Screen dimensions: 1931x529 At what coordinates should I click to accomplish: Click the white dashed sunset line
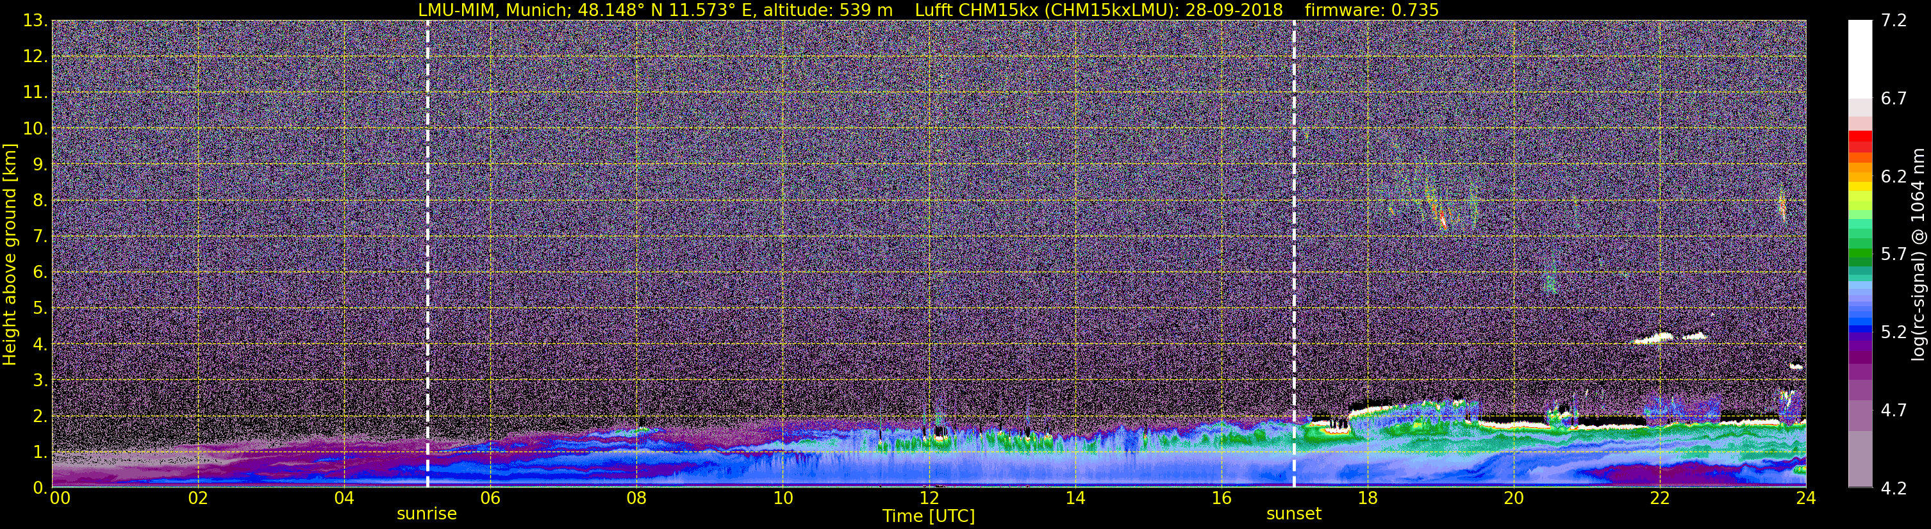(1294, 254)
